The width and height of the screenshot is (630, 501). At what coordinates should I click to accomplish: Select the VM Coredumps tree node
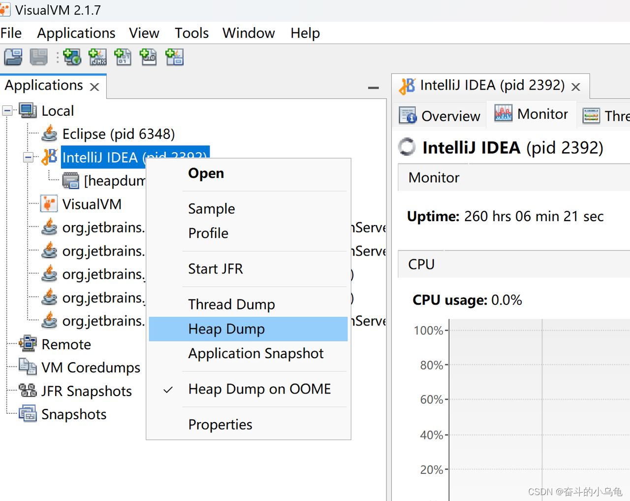(x=91, y=367)
